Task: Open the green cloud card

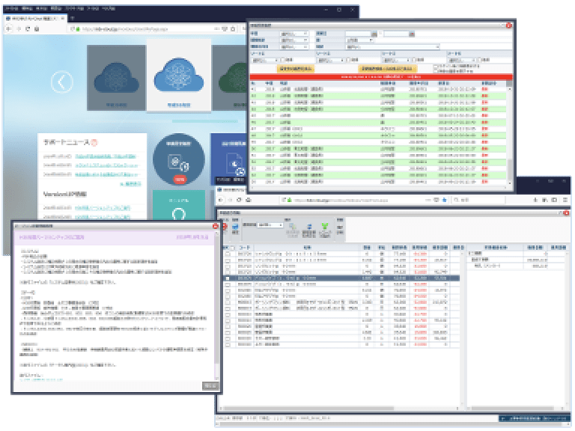Action: [231, 78]
